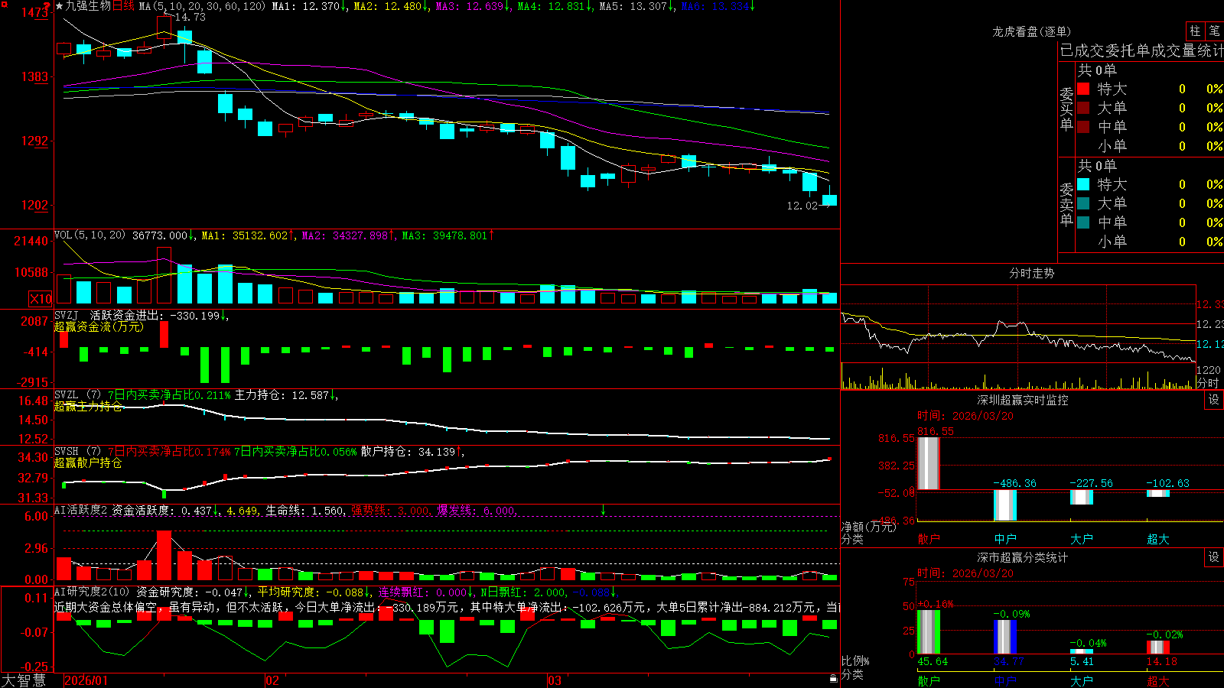This screenshot has width=1224, height=688.
Task: Click the 超赢资金流(万元) yellow label
Action: point(99,326)
